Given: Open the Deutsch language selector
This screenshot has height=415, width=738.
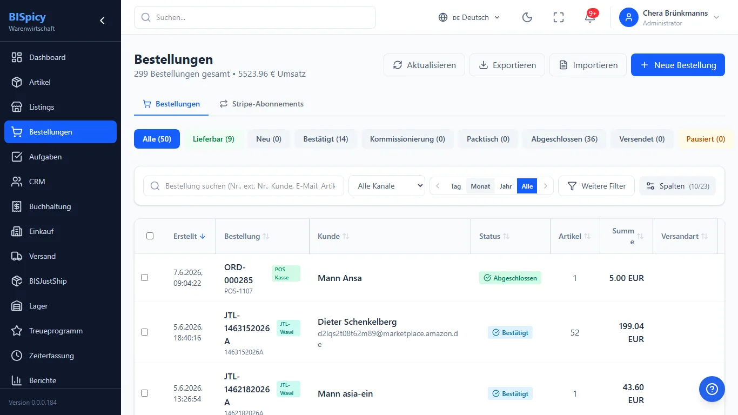Looking at the screenshot, I should coord(469,17).
